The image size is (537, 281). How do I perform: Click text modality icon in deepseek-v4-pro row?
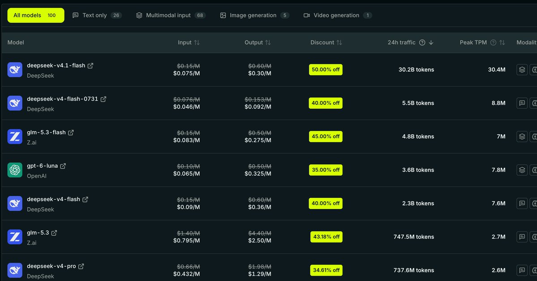click(x=522, y=270)
